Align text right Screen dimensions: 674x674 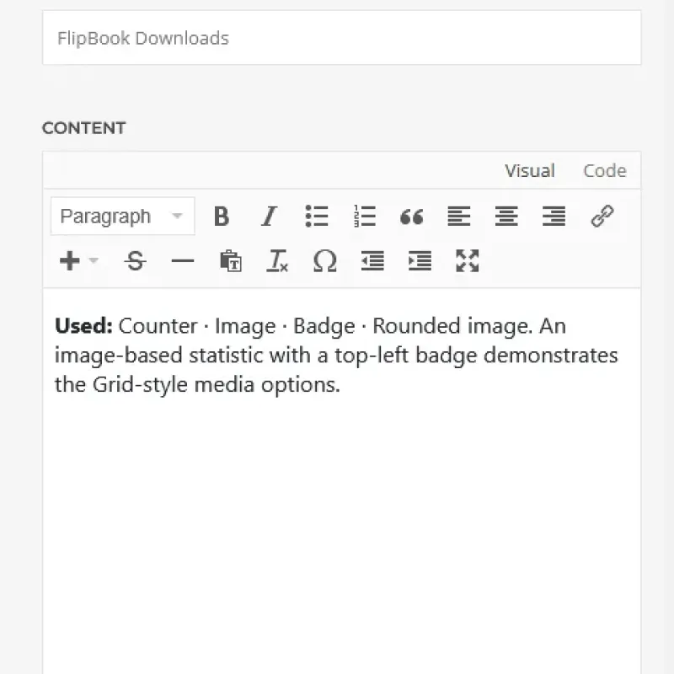554,216
